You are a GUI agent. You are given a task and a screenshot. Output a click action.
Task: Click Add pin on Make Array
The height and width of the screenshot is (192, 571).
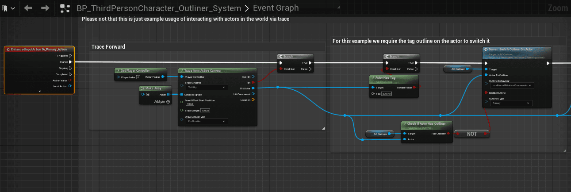162,102
